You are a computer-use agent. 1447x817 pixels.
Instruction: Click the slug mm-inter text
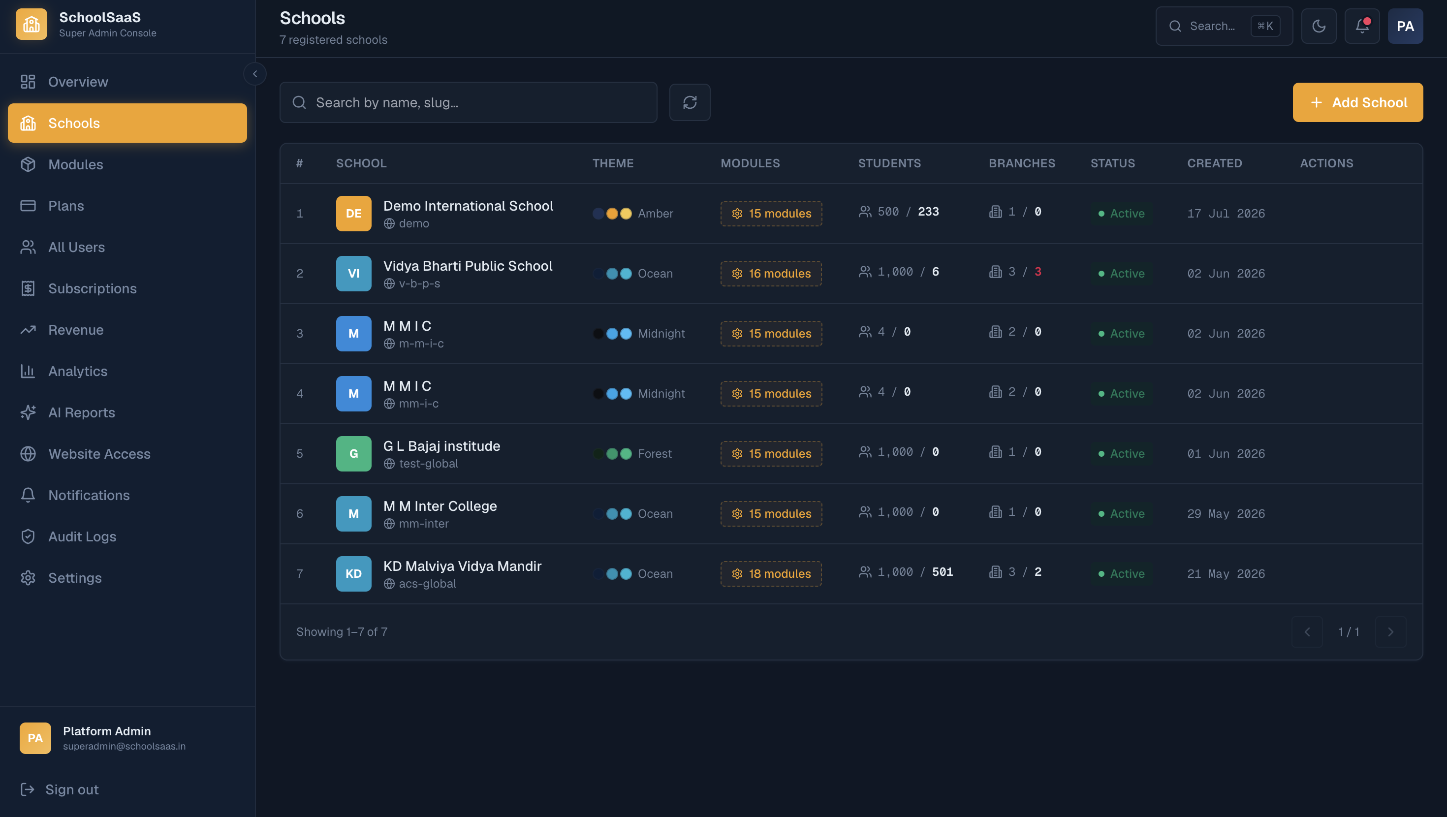[424, 524]
